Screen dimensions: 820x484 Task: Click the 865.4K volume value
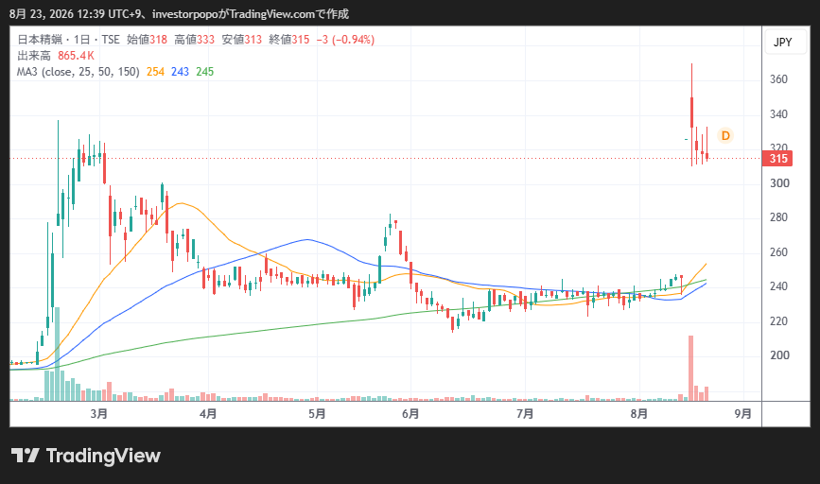click(x=76, y=56)
